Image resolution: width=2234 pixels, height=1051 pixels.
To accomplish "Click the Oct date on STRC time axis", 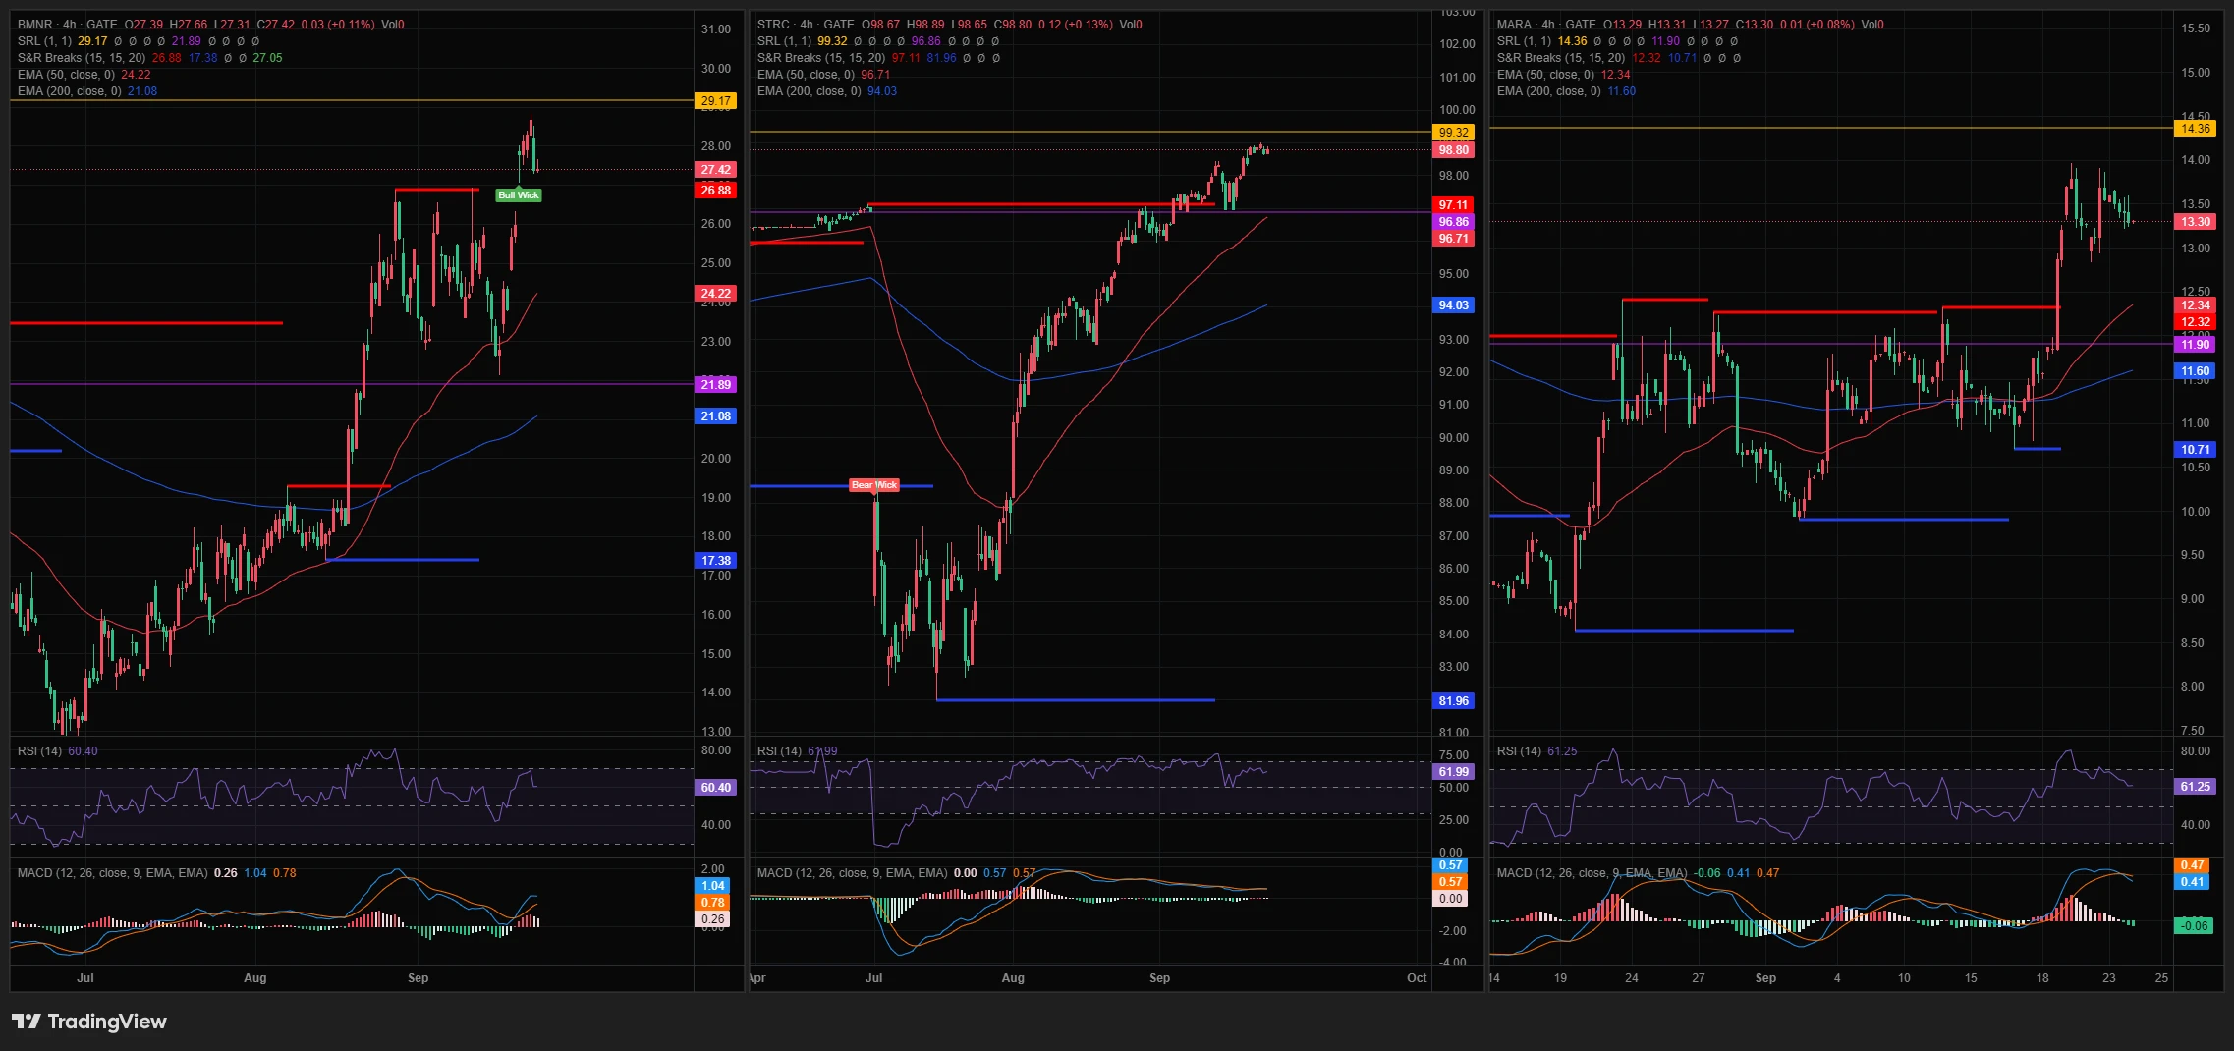I will coord(1417,978).
